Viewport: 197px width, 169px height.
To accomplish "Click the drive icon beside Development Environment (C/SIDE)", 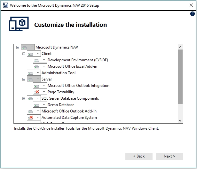I will pos(36,60).
